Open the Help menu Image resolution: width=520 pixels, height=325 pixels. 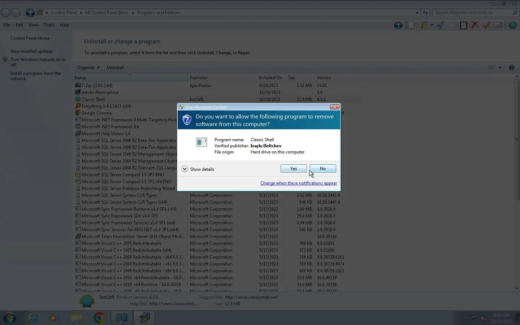[x=64, y=25]
